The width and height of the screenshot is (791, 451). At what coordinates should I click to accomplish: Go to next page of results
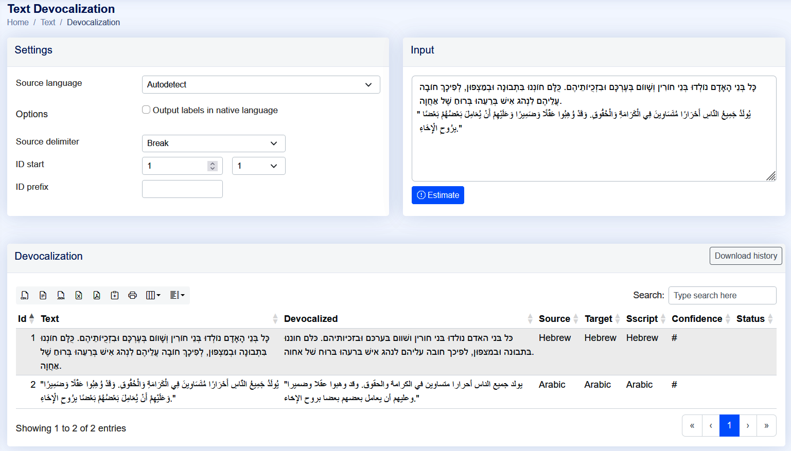tap(748, 425)
